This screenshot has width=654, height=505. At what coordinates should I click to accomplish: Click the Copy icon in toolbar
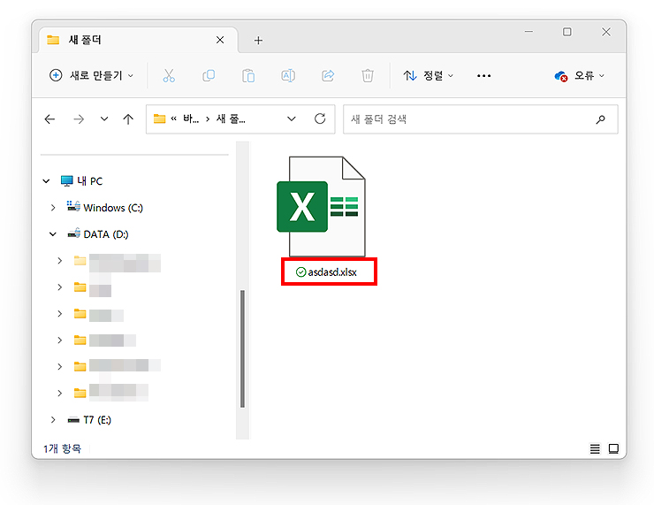(209, 75)
